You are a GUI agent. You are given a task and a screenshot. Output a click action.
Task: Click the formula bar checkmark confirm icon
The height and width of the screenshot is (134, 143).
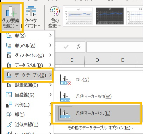tap(66, 47)
